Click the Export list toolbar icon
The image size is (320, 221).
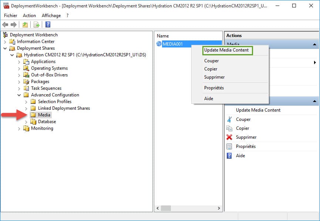point(37,25)
